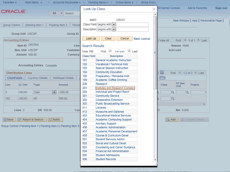Click the lookup dialog scrollbar thumb
Image resolution: width=230 pixels, height=172 pixels.
[155, 53]
